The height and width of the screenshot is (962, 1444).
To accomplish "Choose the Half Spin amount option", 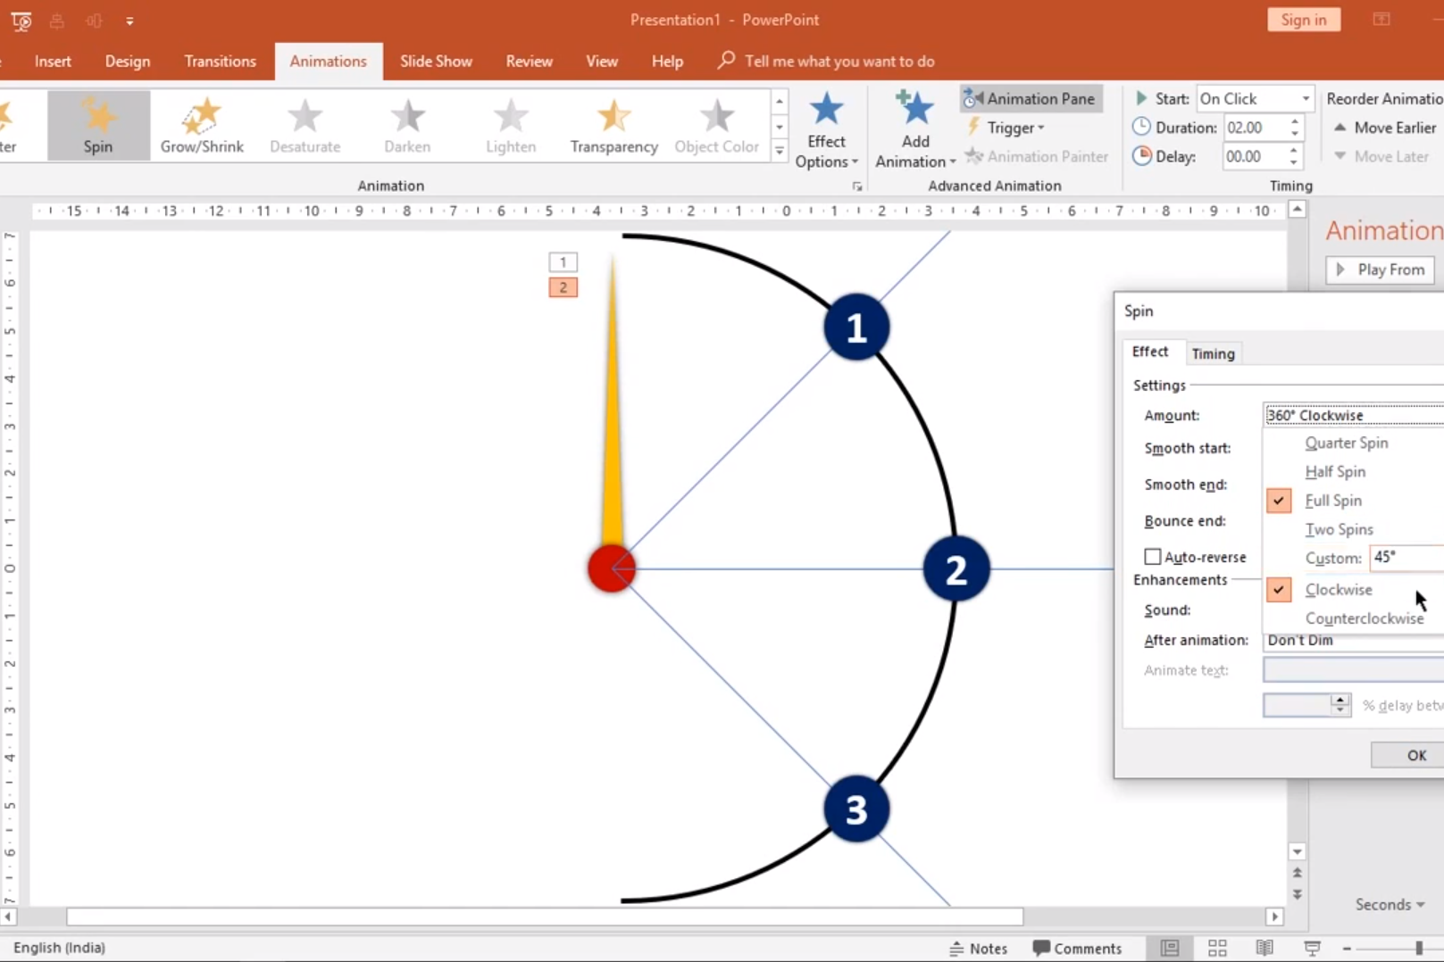I will [1335, 472].
